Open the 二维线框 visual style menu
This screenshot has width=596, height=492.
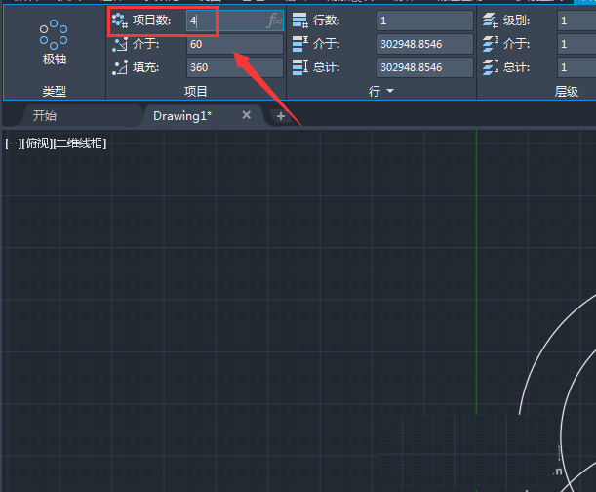click(80, 143)
